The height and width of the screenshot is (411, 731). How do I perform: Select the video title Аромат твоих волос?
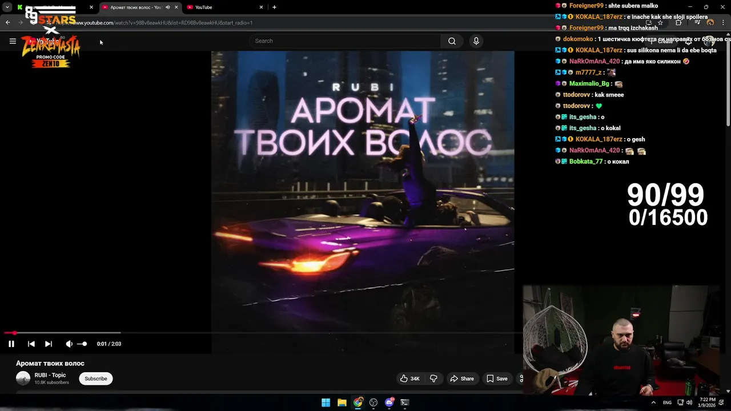[x=50, y=363]
